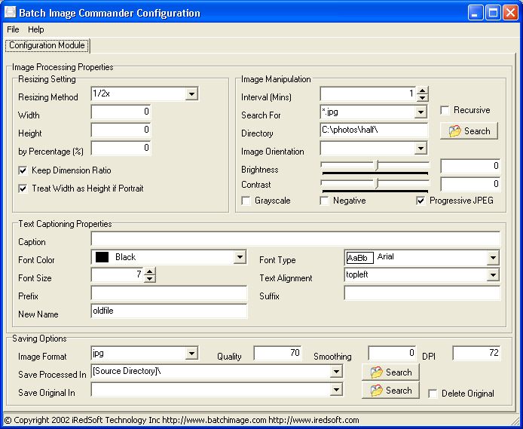523x429 pixels.
Task: Open the Font Type dropdown
Action: (x=493, y=258)
